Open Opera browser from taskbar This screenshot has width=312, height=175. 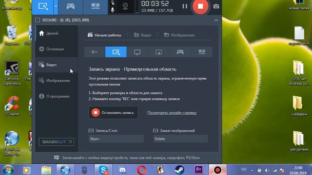[141, 170]
